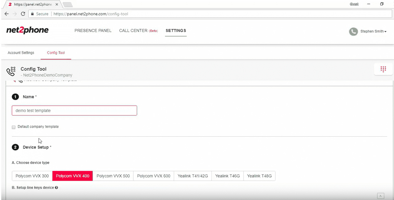
Task: Click the browser reload icon
Action: [x=23, y=14]
